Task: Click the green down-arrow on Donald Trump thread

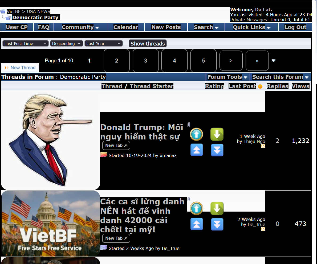Action: [217, 134]
